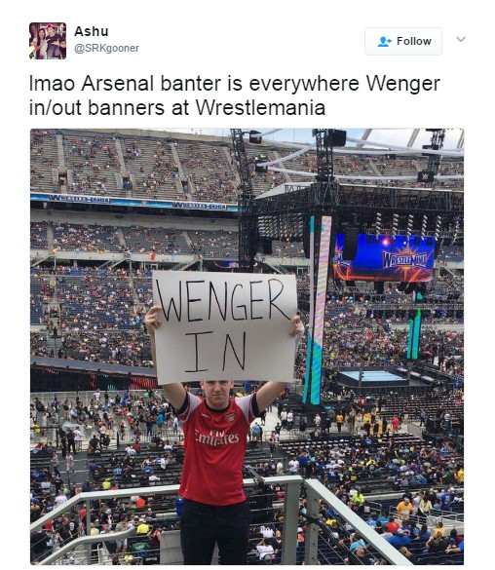Click the tweet text about Arsenal banter

[235, 95]
